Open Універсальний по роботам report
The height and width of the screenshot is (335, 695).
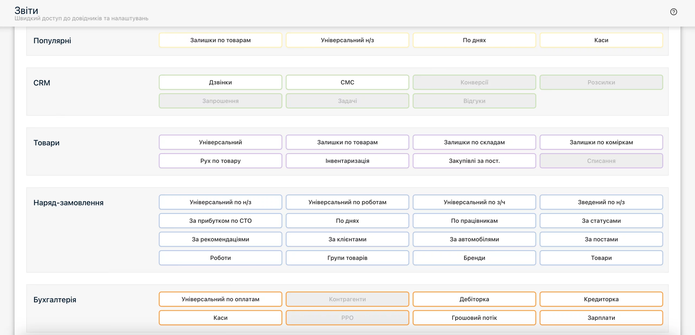pos(347,202)
